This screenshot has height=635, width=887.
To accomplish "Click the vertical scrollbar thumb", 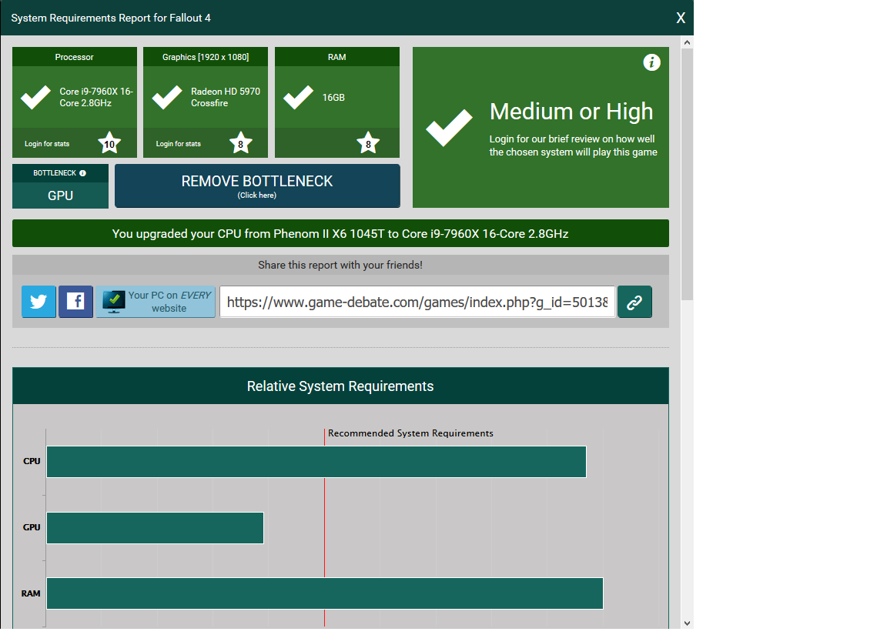I will (x=687, y=174).
